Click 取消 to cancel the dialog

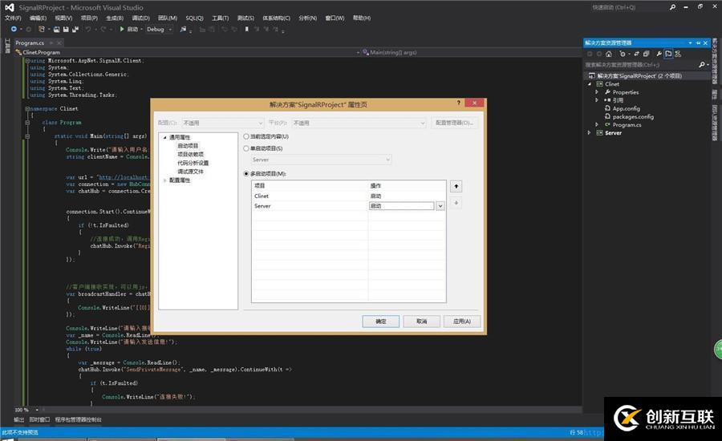tap(422, 322)
